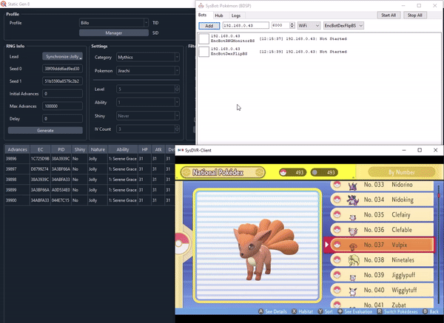The width and height of the screenshot is (444, 323).
Task: Open the EncBotDexFlipBS routine dropdown
Action: [343, 25]
